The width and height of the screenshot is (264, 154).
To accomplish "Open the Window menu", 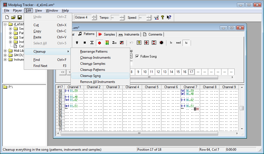I will coord(52,10).
